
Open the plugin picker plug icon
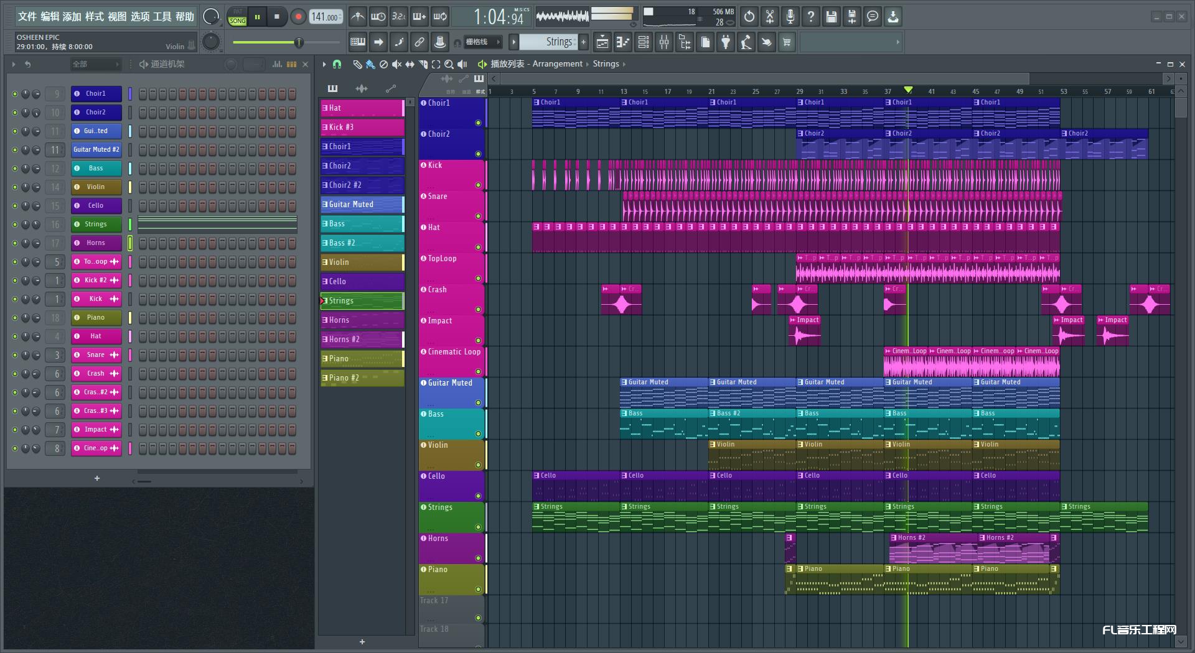tap(726, 42)
